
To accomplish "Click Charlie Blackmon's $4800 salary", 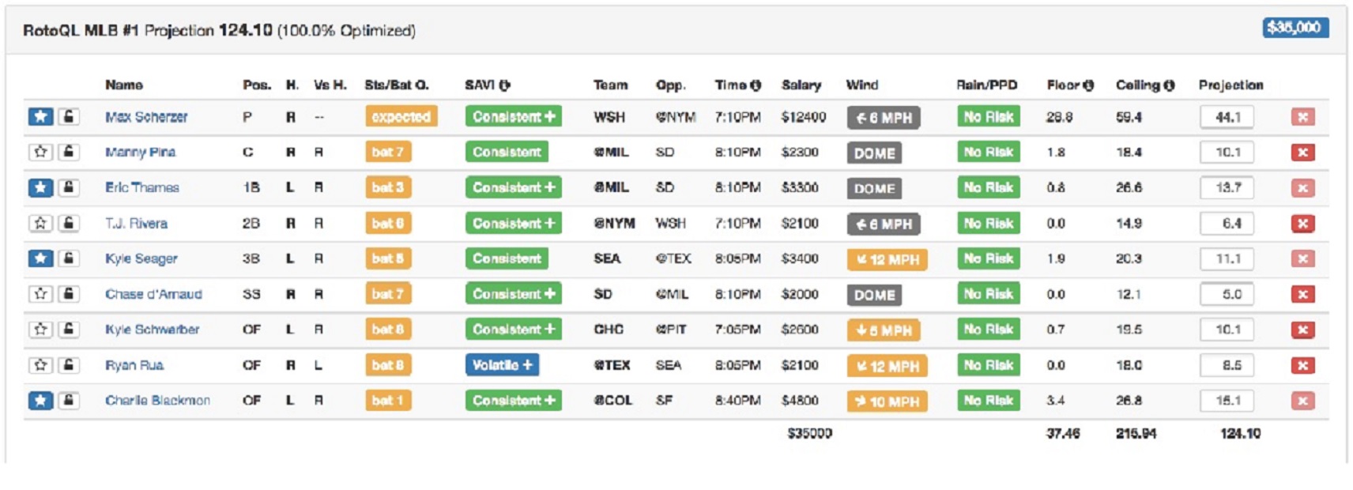I will (800, 401).
